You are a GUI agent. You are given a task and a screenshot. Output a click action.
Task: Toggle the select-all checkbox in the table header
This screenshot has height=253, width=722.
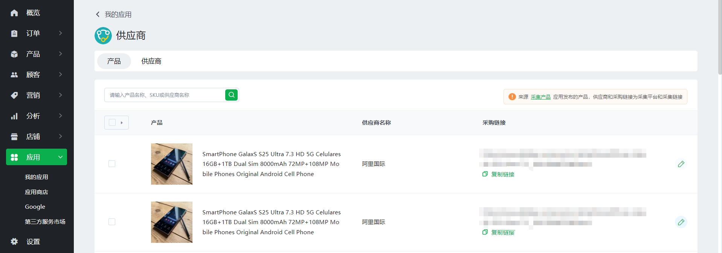(x=112, y=122)
